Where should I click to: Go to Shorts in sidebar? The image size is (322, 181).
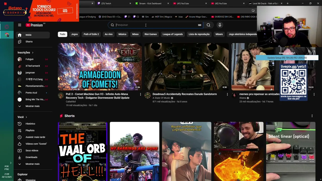(x=33, y=41)
